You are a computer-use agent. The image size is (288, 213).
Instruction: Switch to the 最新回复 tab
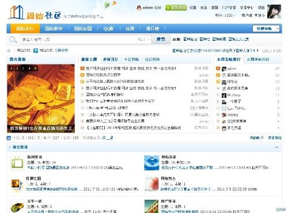point(111,59)
